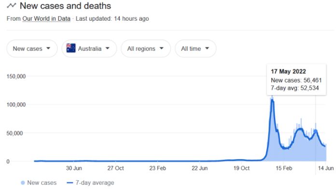Screen dimensions: 336x190
Task: Click the arrow on the New cases selector
Action: coord(48,48)
